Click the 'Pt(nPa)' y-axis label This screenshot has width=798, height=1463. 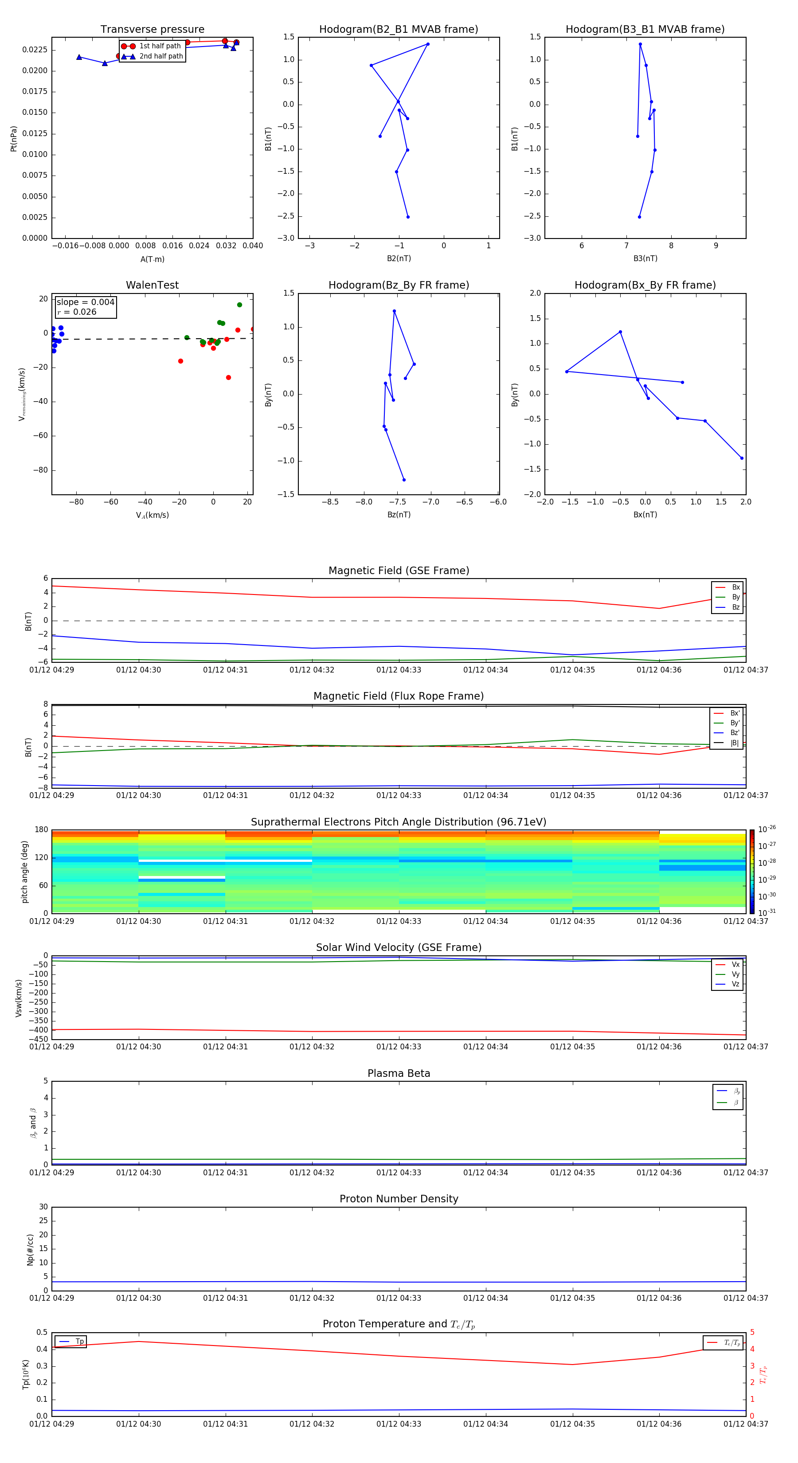14,139
